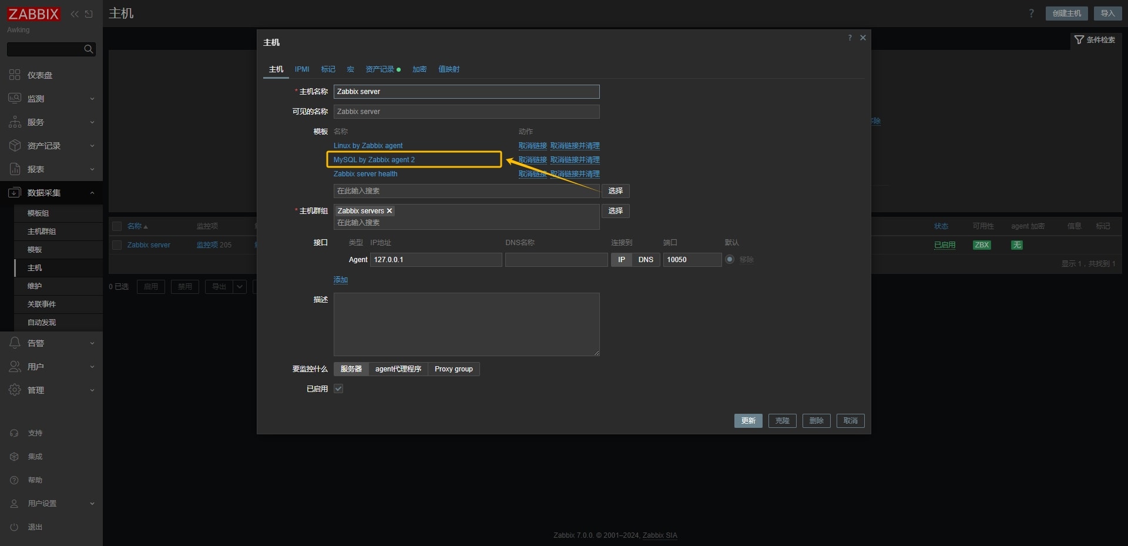Screen dimensions: 1128x546
Task: Open 主机 hosts submenu
Action: pos(58,268)
